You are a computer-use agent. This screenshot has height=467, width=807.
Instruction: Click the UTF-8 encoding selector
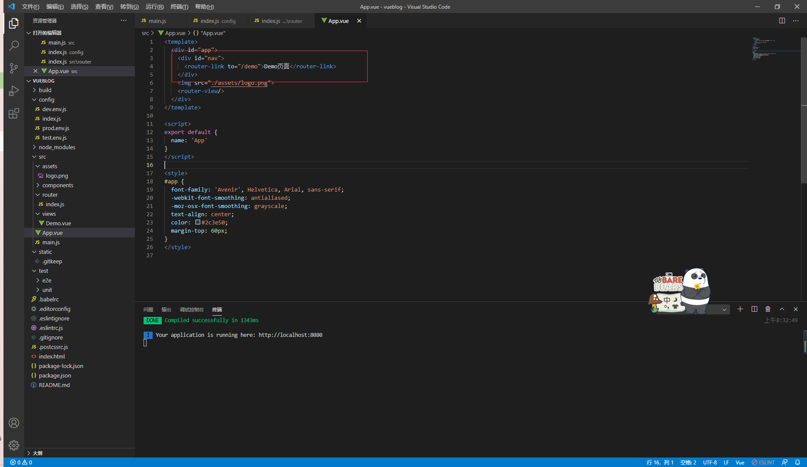[x=710, y=462]
